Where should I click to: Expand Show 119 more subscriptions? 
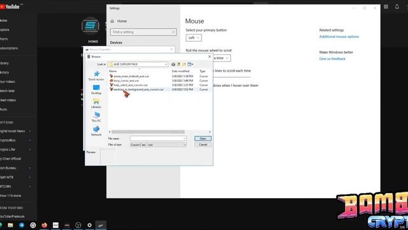(11, 195)
